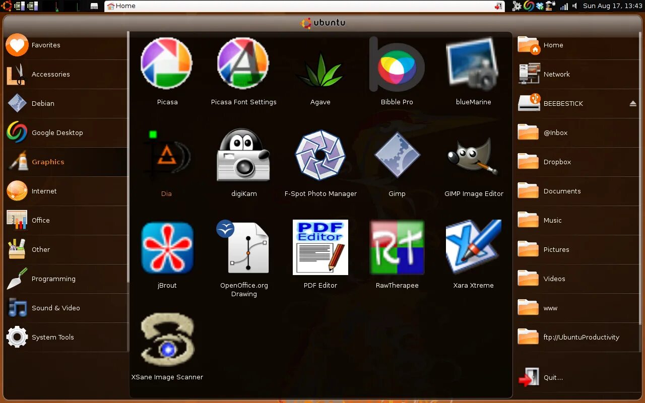Open the Pictures folder
The width and height of the screenshot is (645, 403).
[577, 250]
